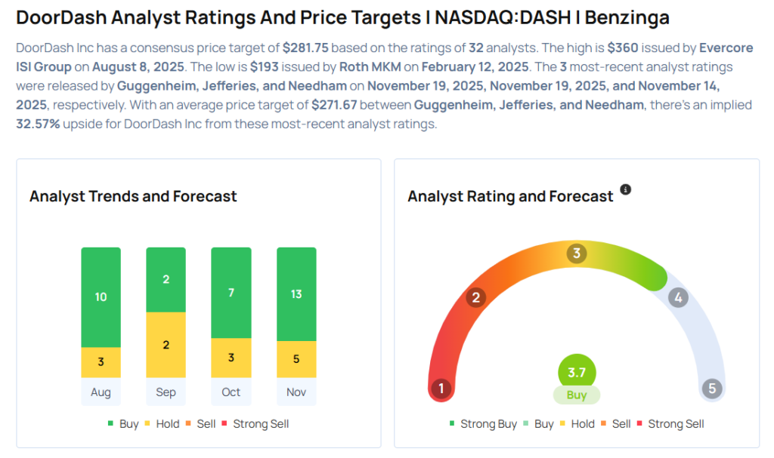Select the Aug month label
Image resolution: width=774 pixels, height=458 pixels.
[101, 392]
